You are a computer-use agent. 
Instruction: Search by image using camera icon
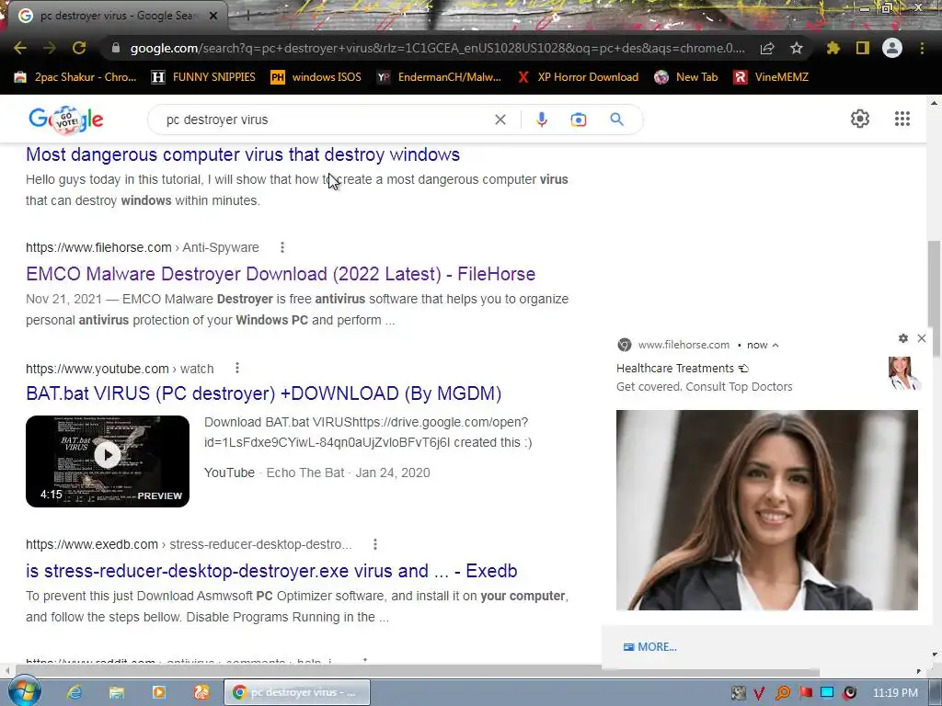[x=579, y=120]
